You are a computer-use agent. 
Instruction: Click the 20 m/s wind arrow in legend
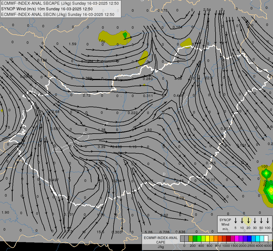pyautogui.click(x=248, y=221)
